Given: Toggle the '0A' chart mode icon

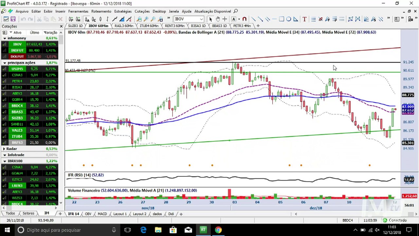Looking at the screenshot, I should [x=87, y=19].
